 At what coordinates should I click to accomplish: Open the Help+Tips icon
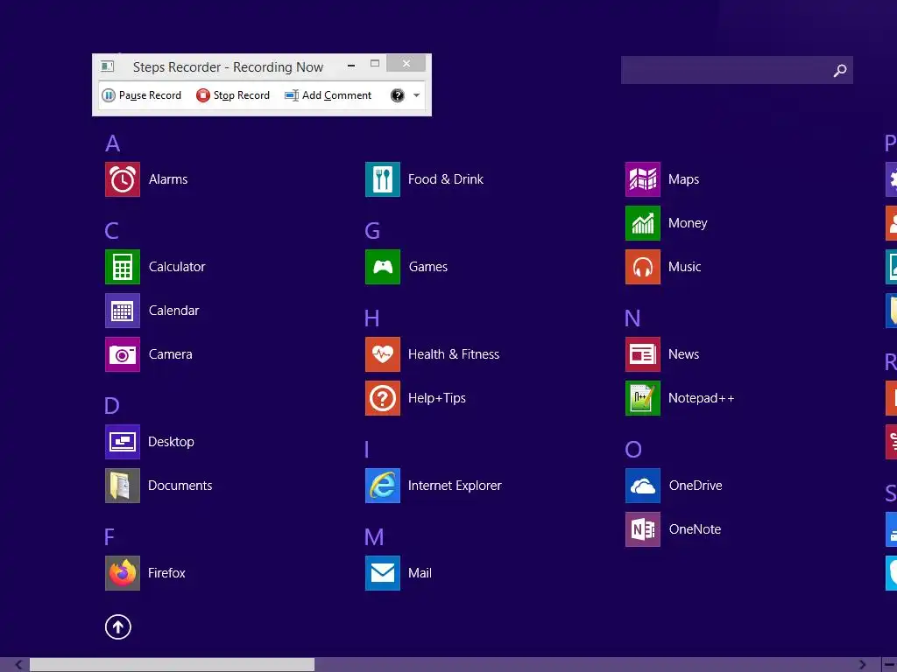pos(383,398)
